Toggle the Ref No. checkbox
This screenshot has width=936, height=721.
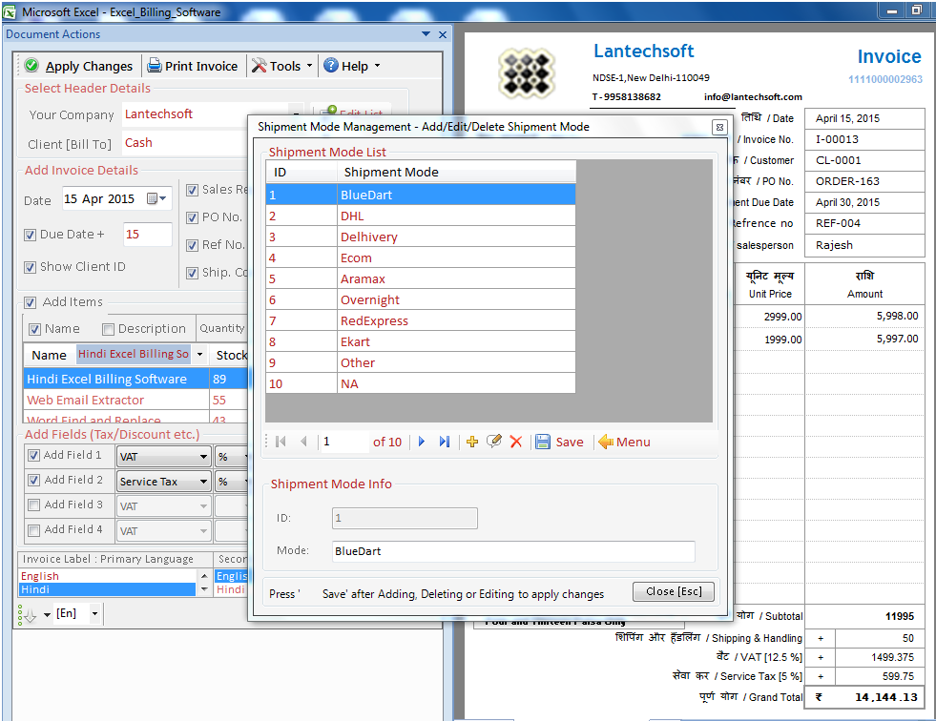192,245
